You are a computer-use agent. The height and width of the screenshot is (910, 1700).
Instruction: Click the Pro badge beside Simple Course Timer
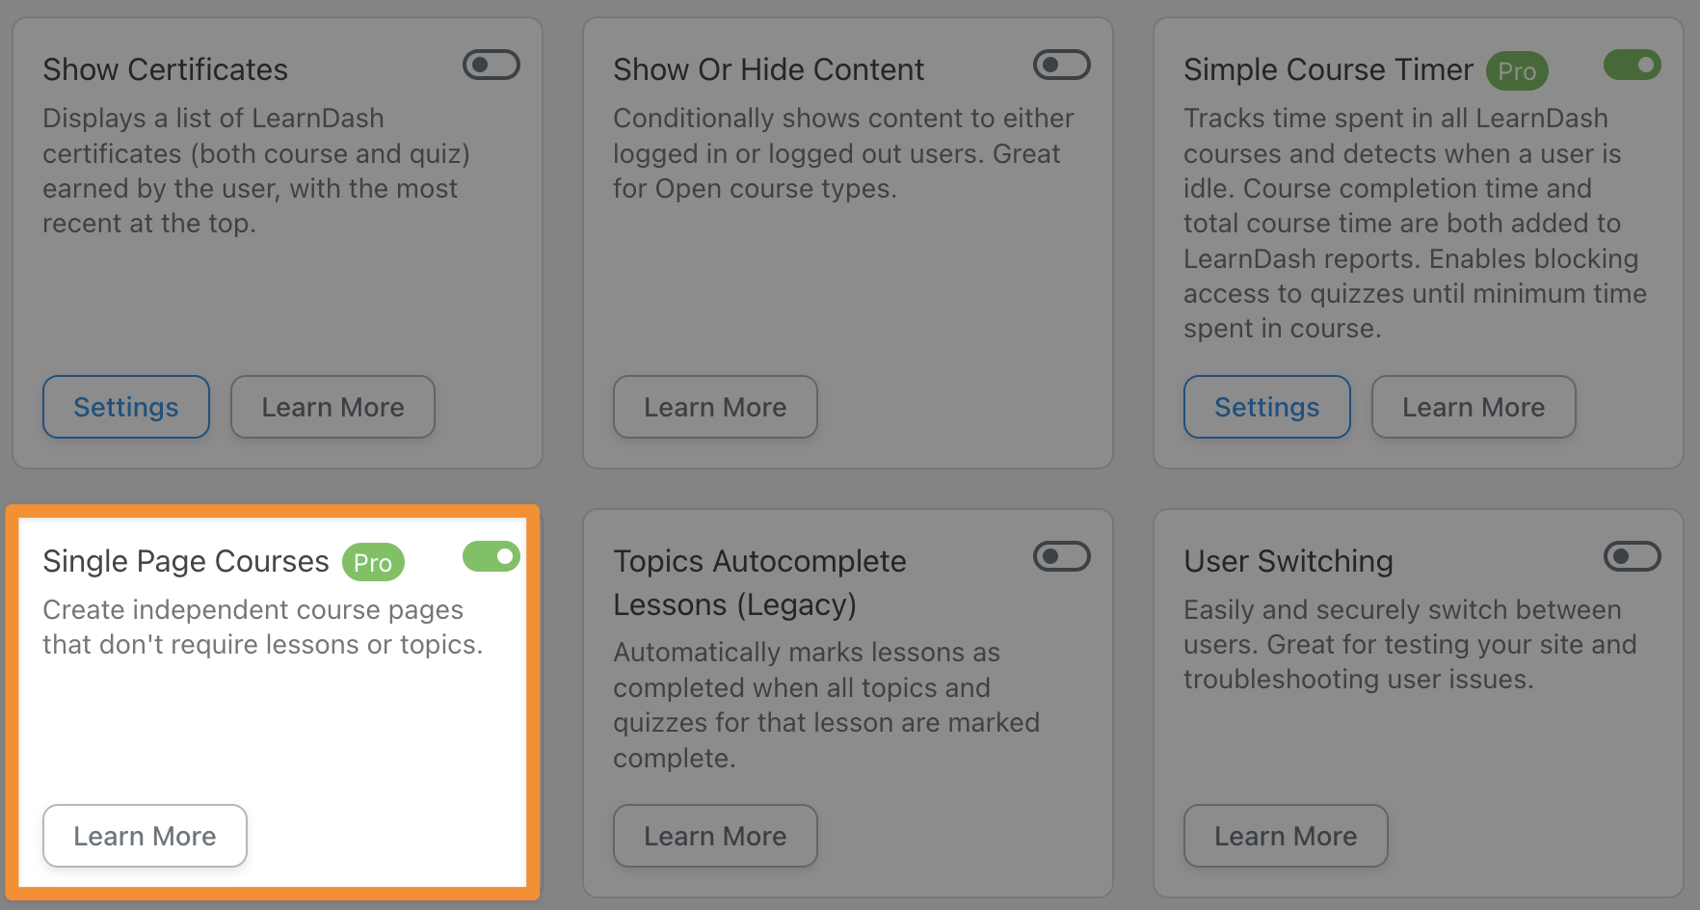[1517, 71]
